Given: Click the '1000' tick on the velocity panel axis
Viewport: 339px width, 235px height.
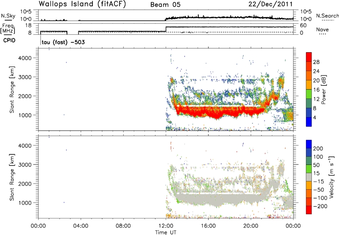Looking at the screenshot, I should 25,203.
